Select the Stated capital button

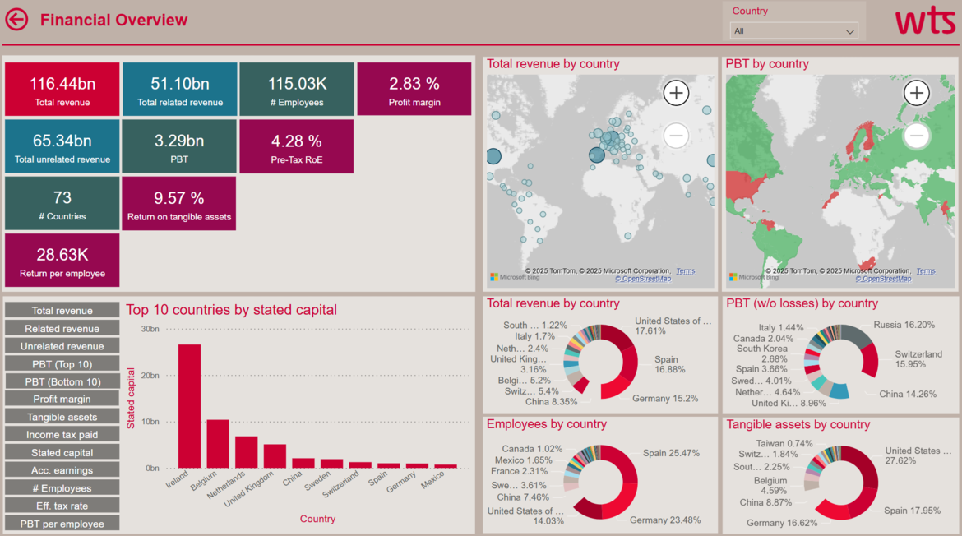62,453
